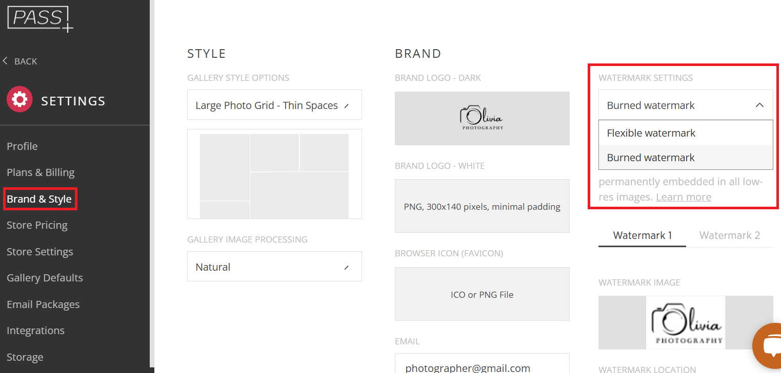
Task: Open the Large Photo Grid style dropdown
Action: [x=274, y=105]
